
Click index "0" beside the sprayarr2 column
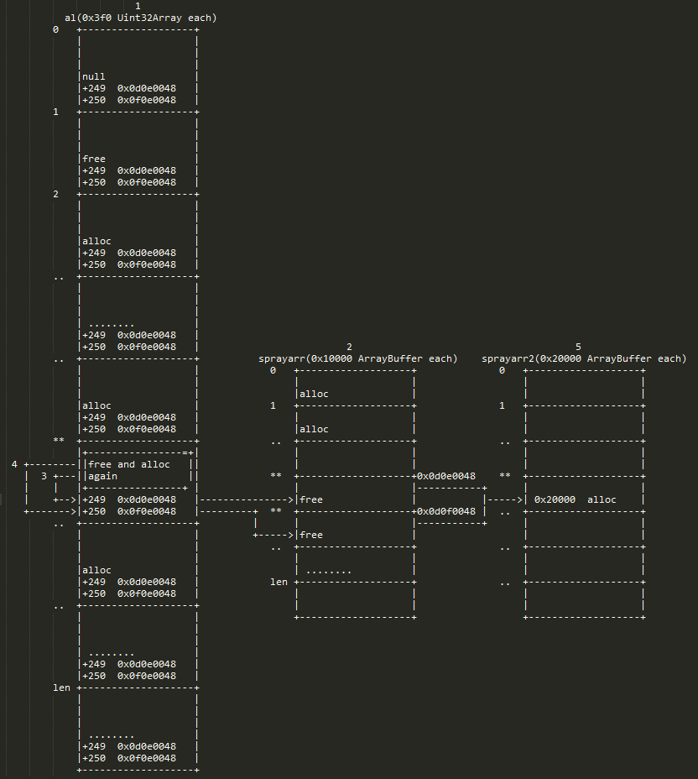pyautogui.click(x=502, y=371)
